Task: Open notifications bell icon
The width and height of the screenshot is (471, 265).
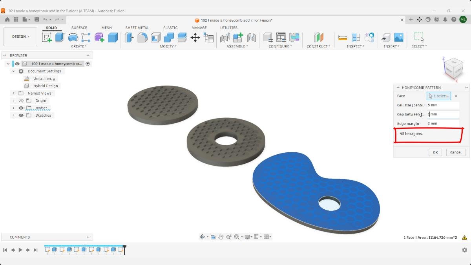Action: pyautogui.click(x=445, y=20)
